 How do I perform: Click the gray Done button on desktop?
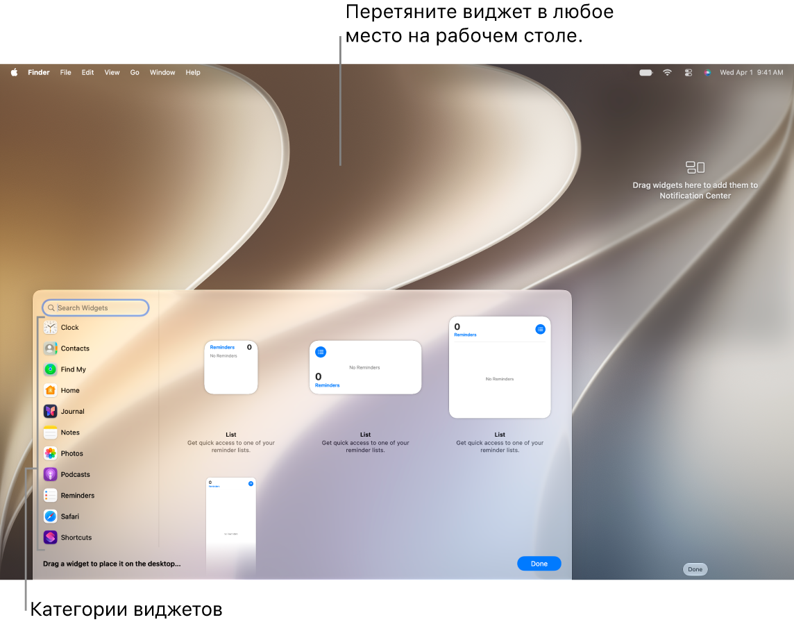695,569
